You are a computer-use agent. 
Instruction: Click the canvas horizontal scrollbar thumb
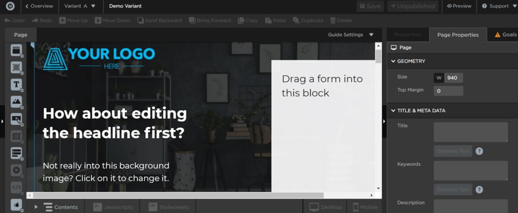[x=178, y=196]
